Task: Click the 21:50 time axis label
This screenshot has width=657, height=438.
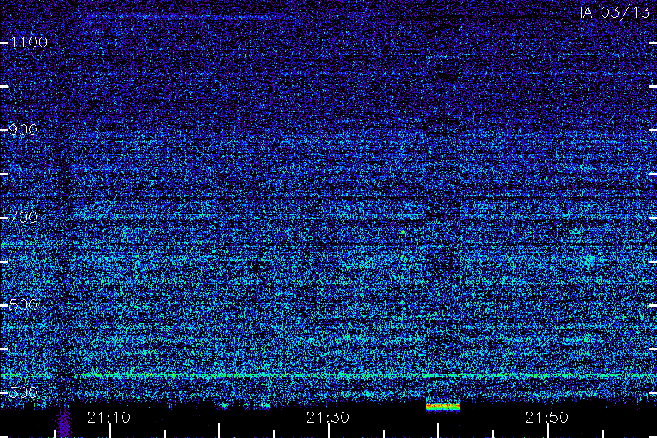Action: (x=547, y=418)
